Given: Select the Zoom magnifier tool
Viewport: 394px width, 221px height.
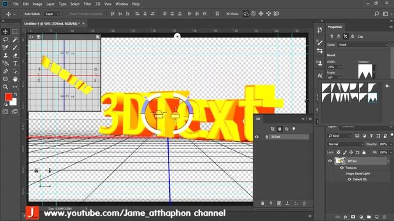Looking at the screenshot, I should [x=6, y=87].
